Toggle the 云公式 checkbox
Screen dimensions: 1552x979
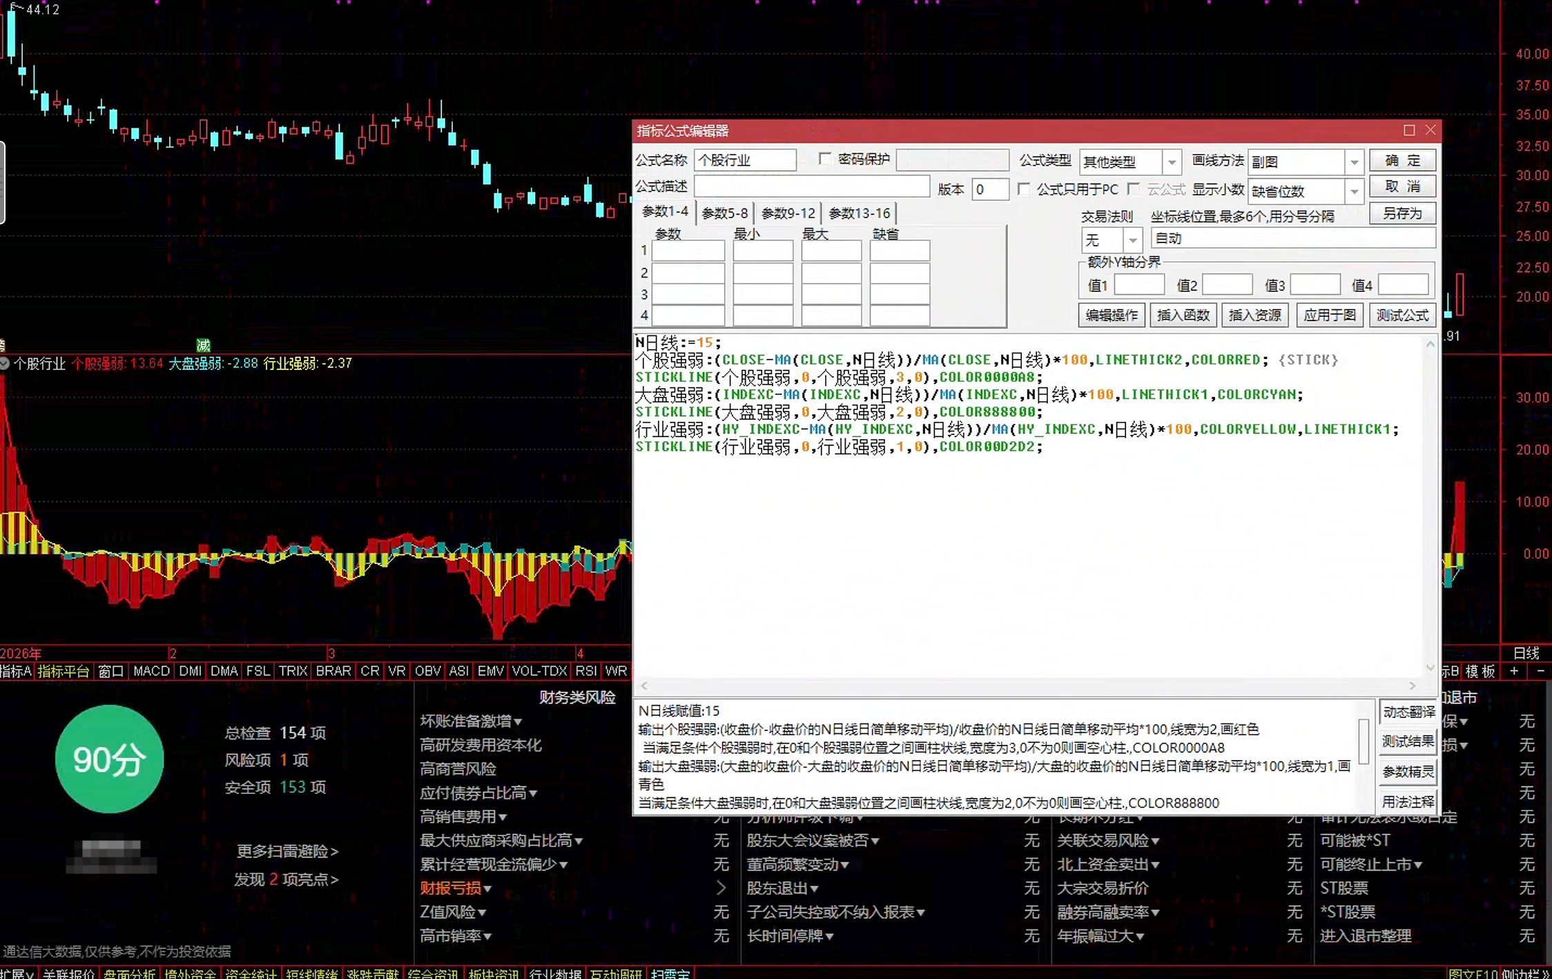(x=1133, y=188)
